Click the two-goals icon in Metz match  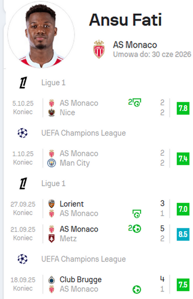click(x=135, y=229)
